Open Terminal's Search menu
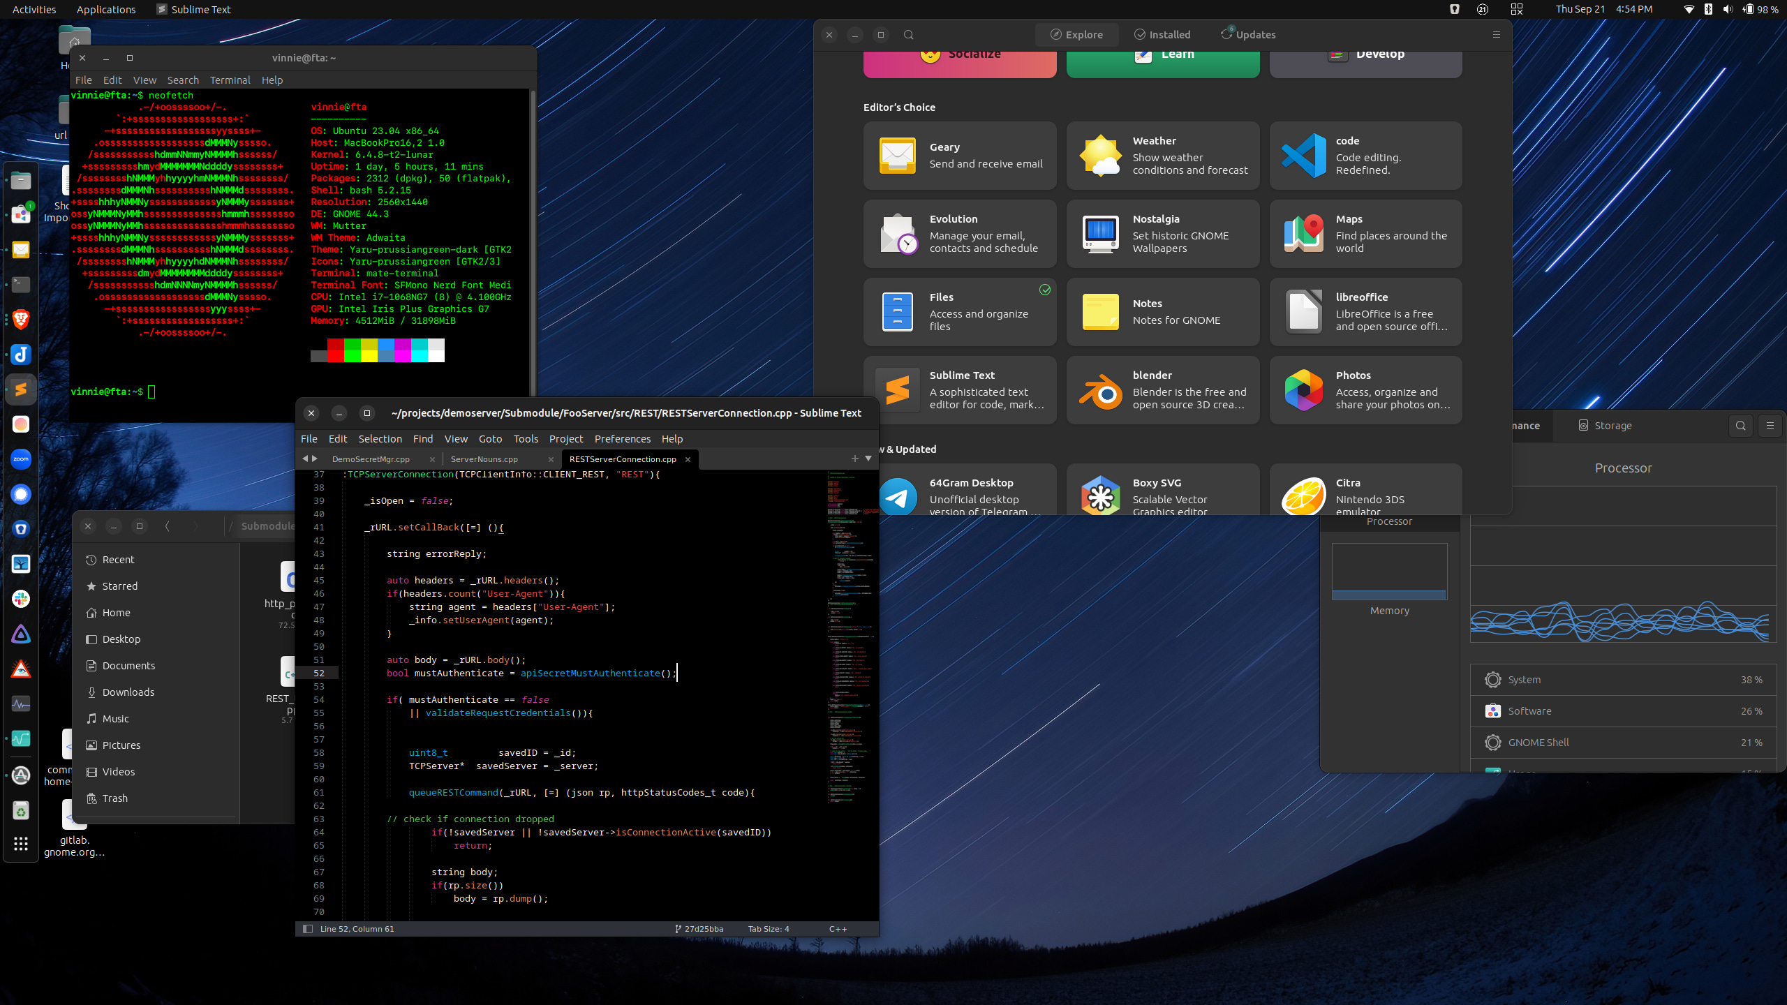Viewport: 1787px width, 1005px height. pyautogui.click(x=183, y=80)
